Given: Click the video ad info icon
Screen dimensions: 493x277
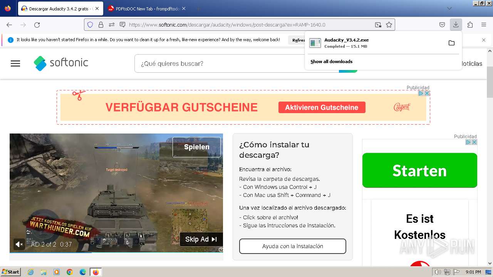Looking at the screenshot, I should (x=221, y=250).
